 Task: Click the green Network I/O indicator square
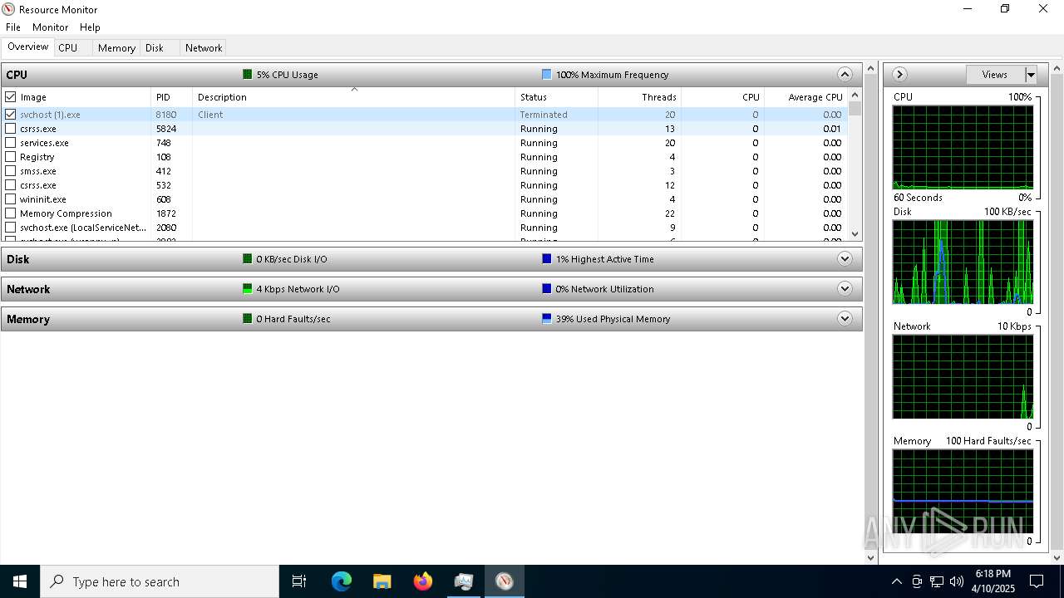pyautogui.click(x=247, y=288)
